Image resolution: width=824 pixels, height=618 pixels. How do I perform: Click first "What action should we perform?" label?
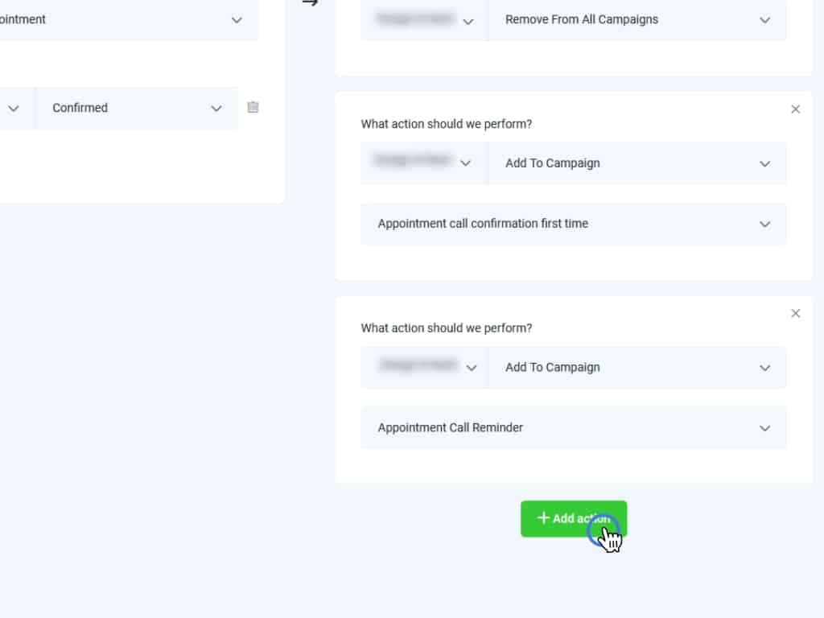coord(446,124)
